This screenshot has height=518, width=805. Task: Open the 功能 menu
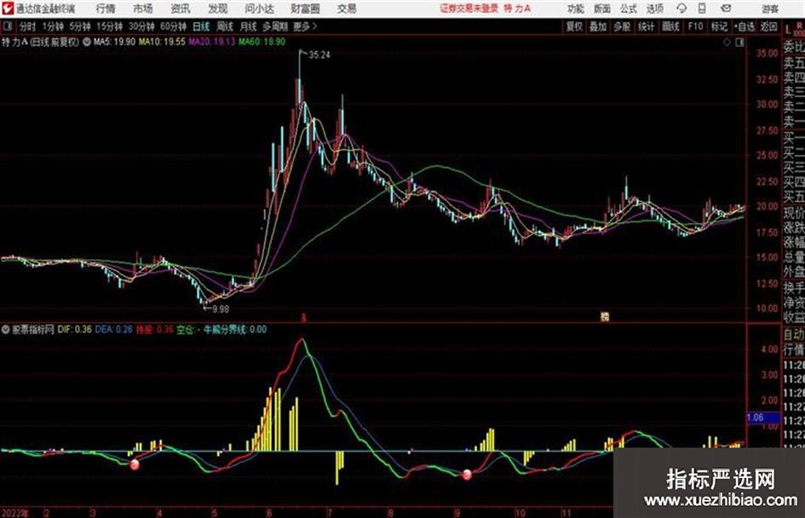(x=576, y=9)
